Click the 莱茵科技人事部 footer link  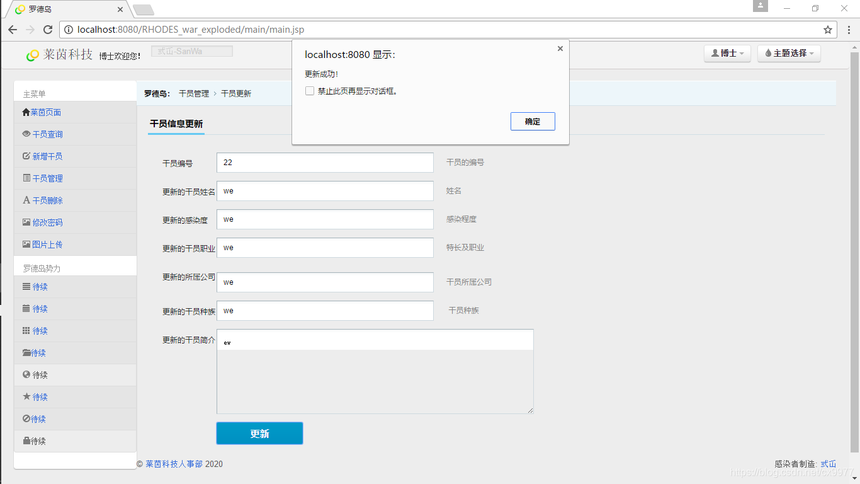(x=174, y=464)
